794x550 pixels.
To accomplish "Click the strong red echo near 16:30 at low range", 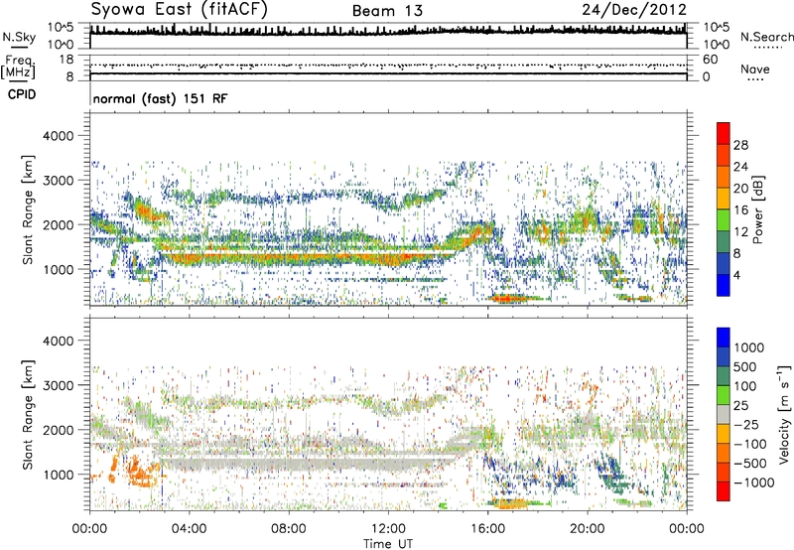I will (509, 298).
